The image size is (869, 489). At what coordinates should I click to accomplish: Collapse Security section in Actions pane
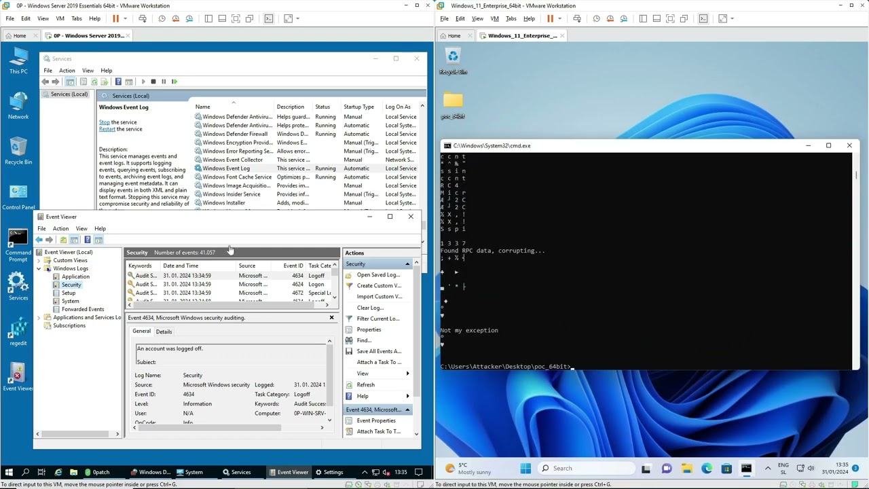(x=407, y=264)
